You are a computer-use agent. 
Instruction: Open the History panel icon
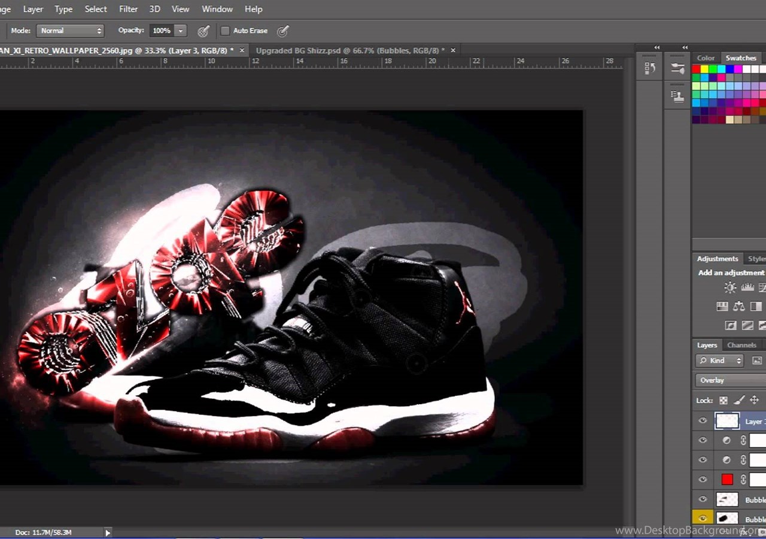tap(650, 69)
